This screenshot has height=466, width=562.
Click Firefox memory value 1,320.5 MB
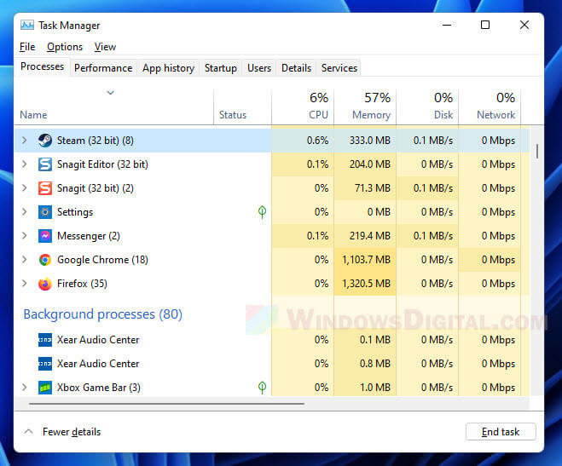point(366,284)
